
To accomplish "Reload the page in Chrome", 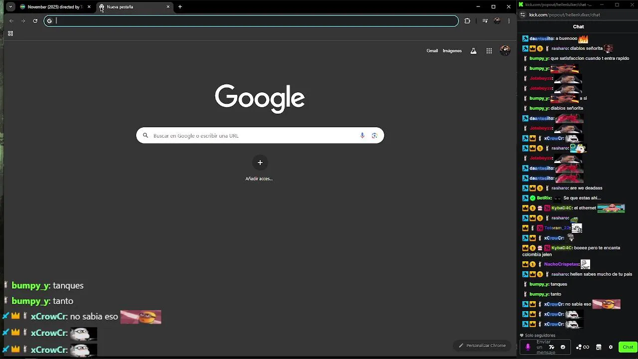I will click(35, 21).
